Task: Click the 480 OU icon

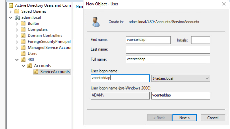Action: (23, 59)
